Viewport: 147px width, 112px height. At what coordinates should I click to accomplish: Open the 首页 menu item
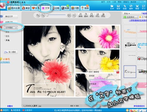click(103, 2)
